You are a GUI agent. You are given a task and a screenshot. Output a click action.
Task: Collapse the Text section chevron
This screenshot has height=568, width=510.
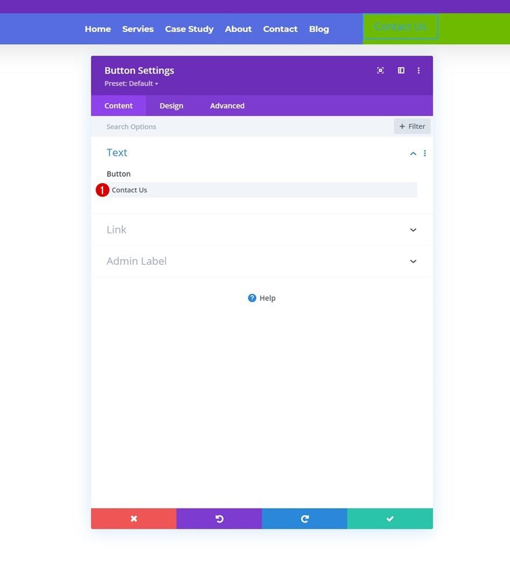pos(413,154)
